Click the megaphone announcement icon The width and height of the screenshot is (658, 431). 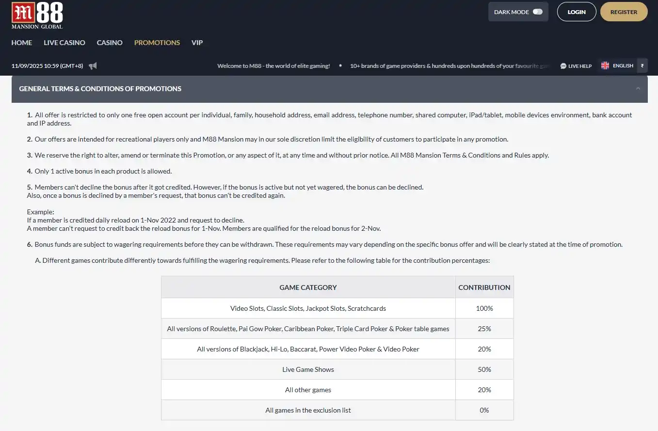pyautogui.click(x=93, y=66)
